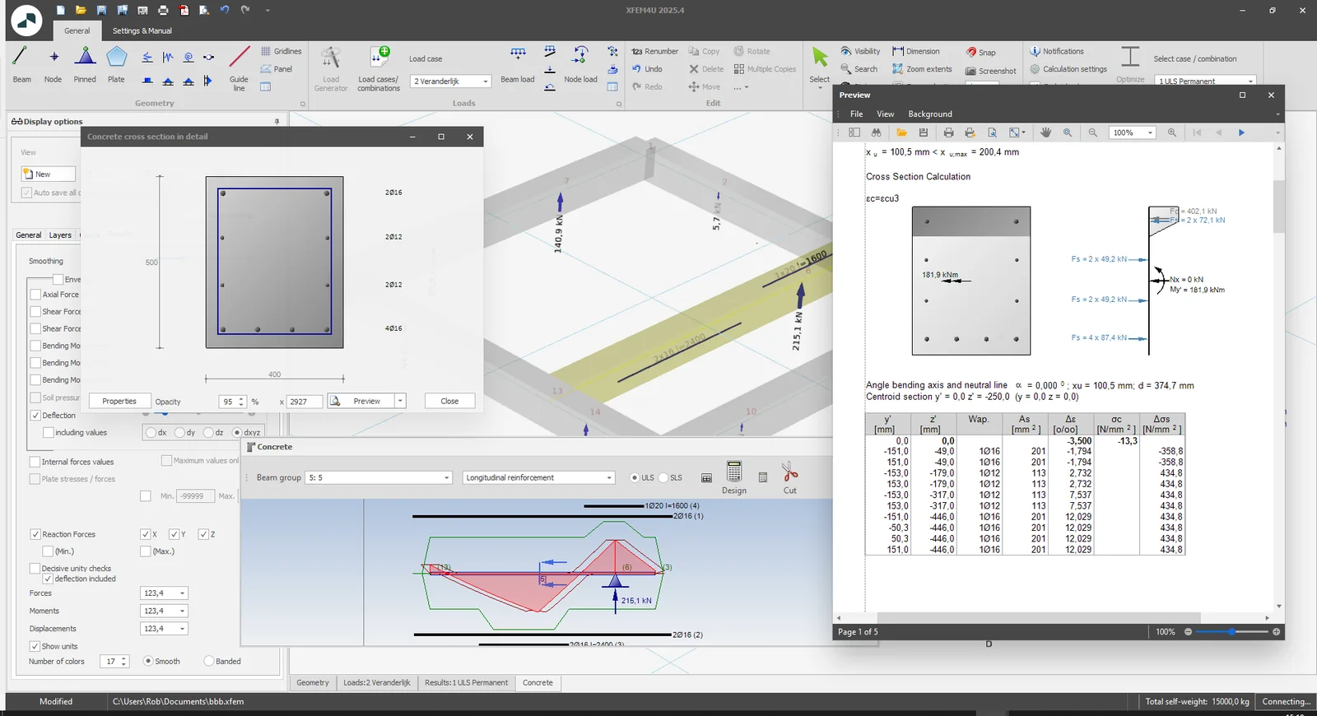Open the Displacements format dropdown
Viewport: 1317px width, 716px height.
[x=164, y=629]
